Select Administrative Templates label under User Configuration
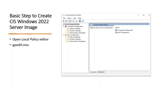Image resolution: width=161 pixels, height=90 pixels. pyautogui.click(x=77, y=41)
